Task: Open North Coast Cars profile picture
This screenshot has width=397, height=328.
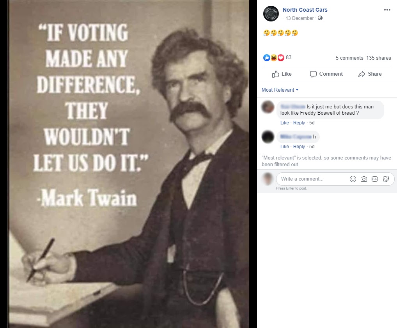Action: coord(271,14)
